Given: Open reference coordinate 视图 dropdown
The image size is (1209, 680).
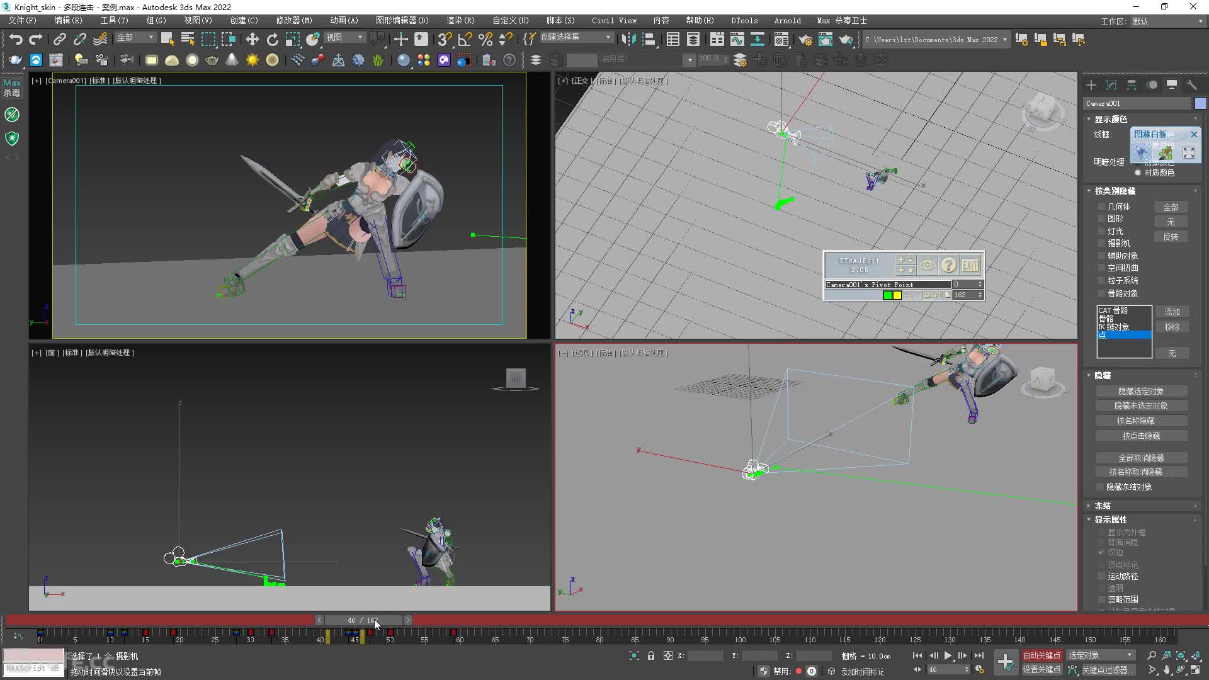Looking at the screenshot, I should click(344, 38).
